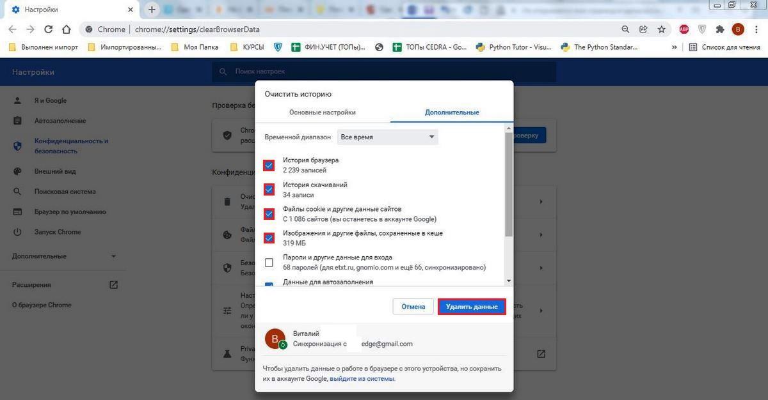
Task: Open the 'КУРСЫ' bookmark folder
Action: pos(246,47)
